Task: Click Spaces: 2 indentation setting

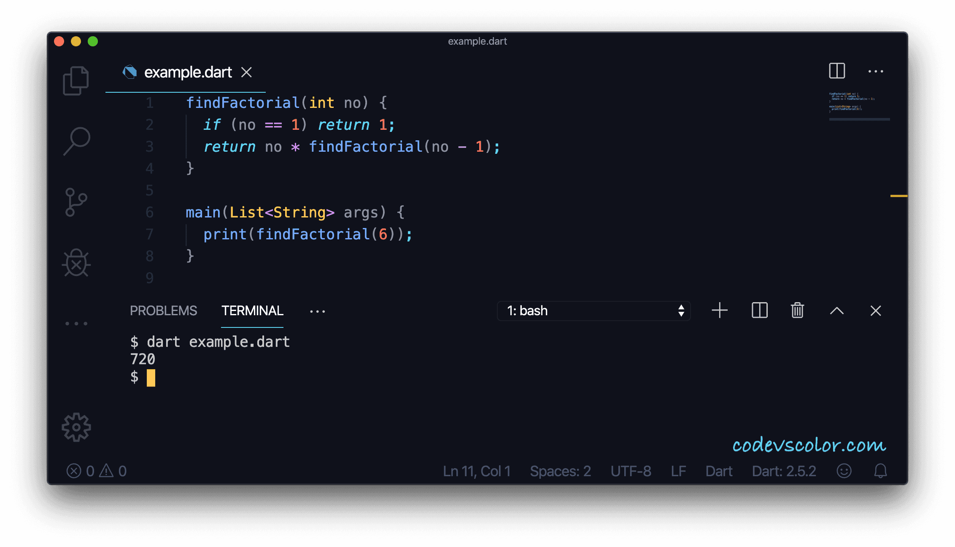Action: point(560,471)
